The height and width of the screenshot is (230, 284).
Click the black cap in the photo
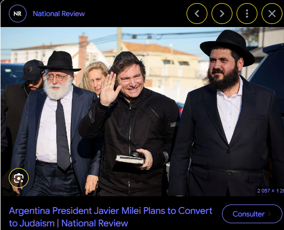(33, 70)
